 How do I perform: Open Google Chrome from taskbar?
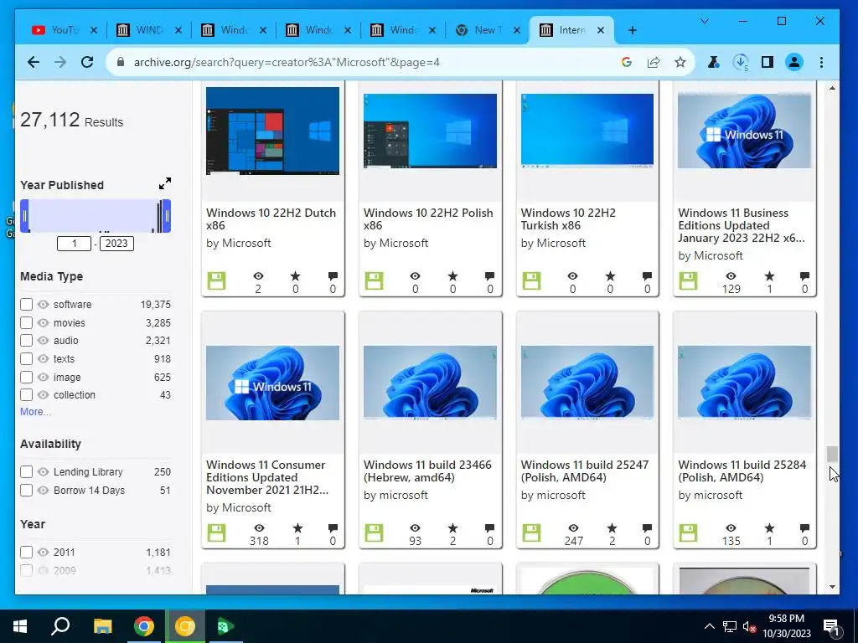(x=144, y=626)
